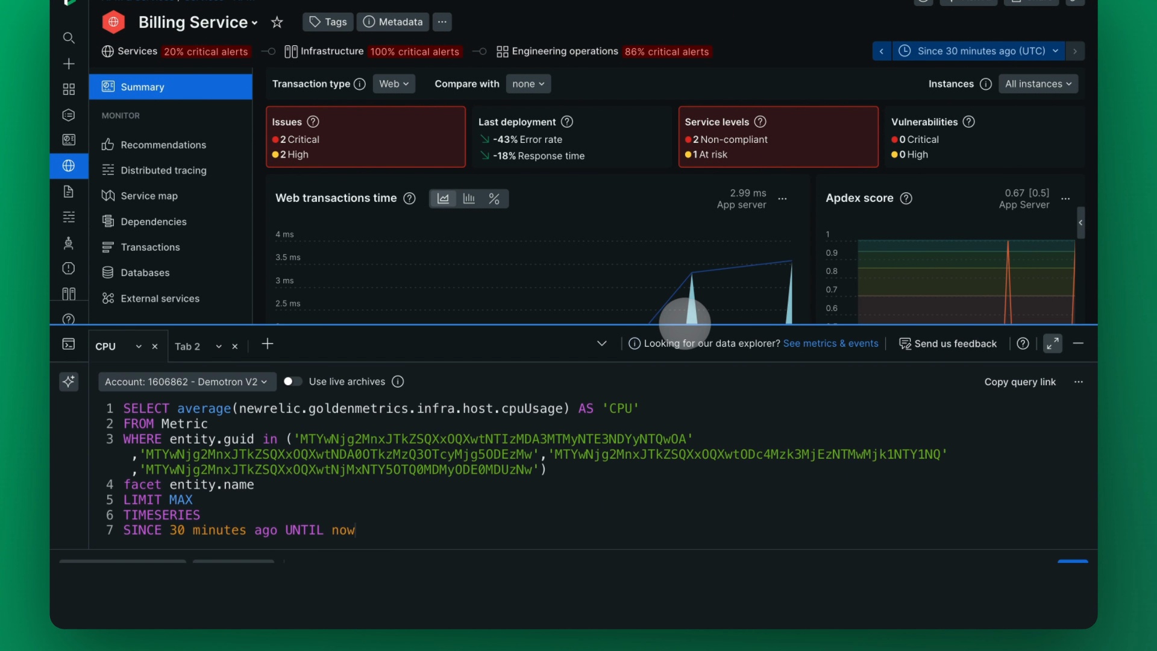Open the Billing Service name dropdown
1157x651 pixels.
[x=255, y=23]
